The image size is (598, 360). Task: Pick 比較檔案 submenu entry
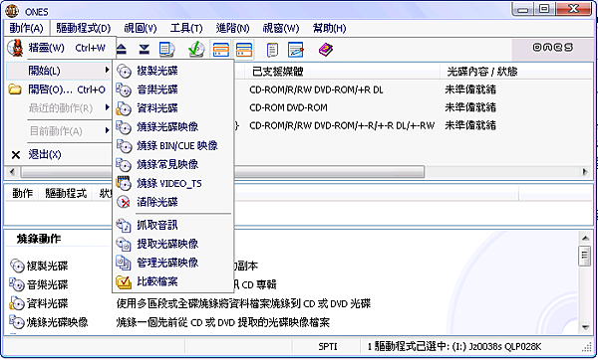(x=173, y=281)
